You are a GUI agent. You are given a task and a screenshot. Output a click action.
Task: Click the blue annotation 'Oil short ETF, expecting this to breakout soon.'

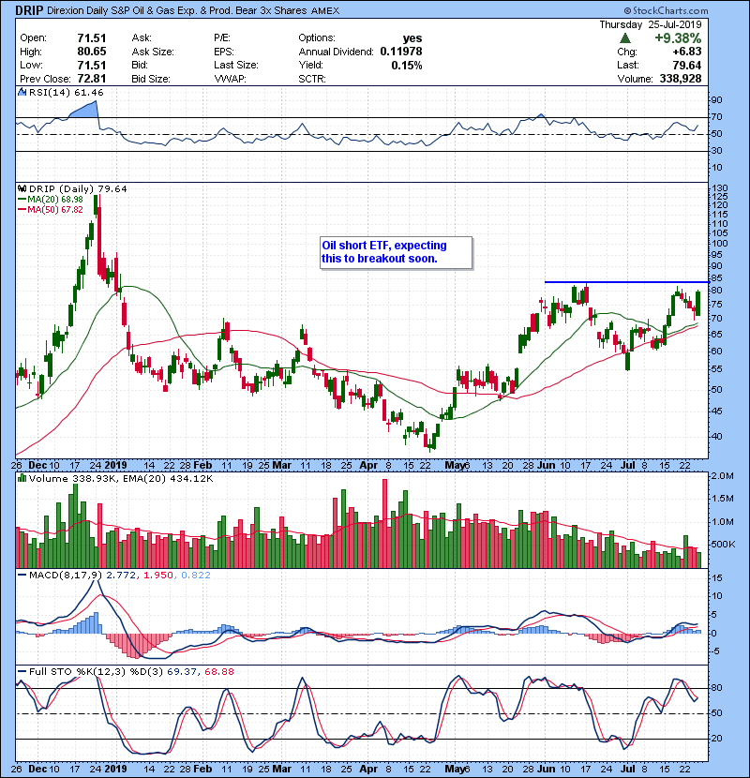pyautogui.click(x=397, y=252)
